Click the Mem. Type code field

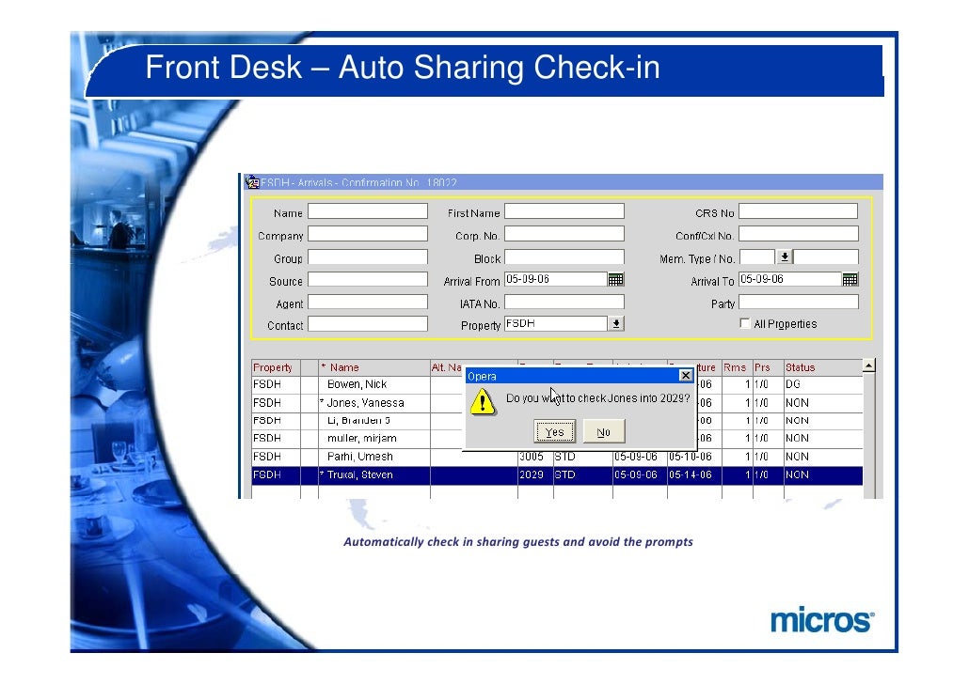[x=757, y=256]
